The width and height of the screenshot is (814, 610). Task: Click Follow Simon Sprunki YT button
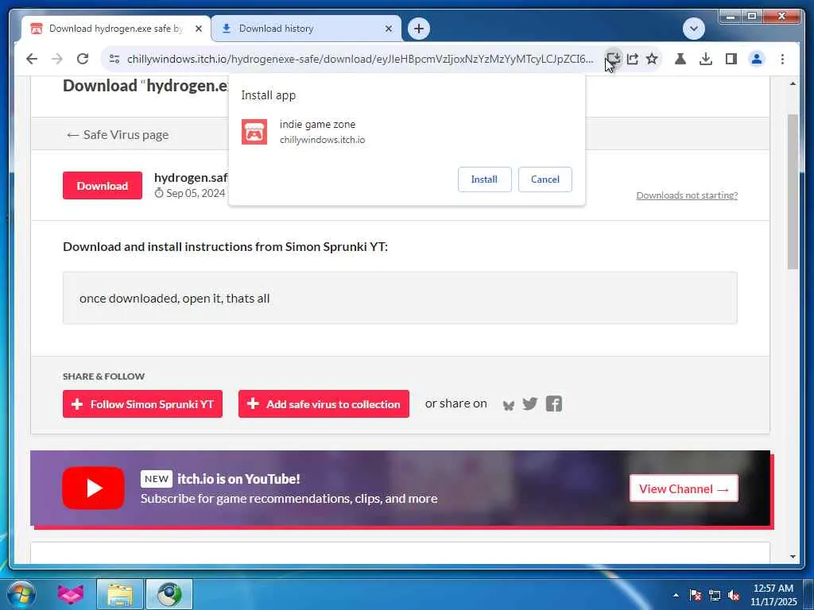tap(143, 404)
